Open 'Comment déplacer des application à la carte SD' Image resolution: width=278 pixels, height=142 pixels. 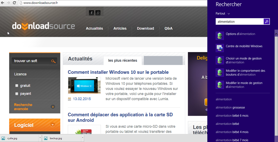(x=120, y=117)
